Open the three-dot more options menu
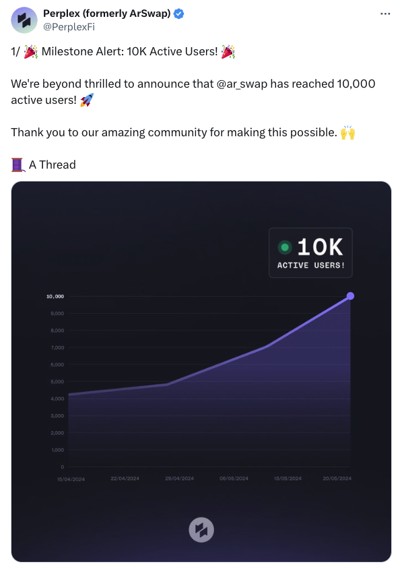Image resolution: width=402 pixels, height=568 pixels. [x=387, y=13]
